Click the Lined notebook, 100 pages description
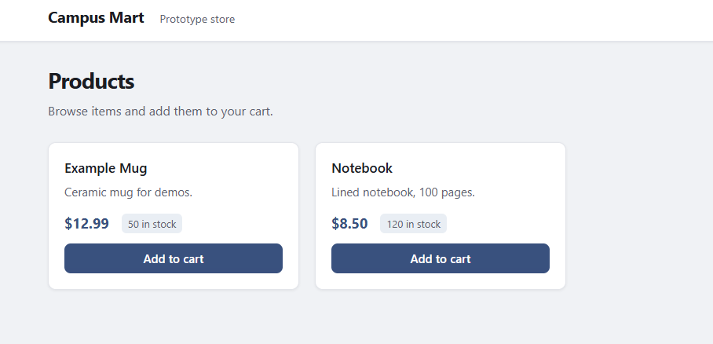 point(403,192)
